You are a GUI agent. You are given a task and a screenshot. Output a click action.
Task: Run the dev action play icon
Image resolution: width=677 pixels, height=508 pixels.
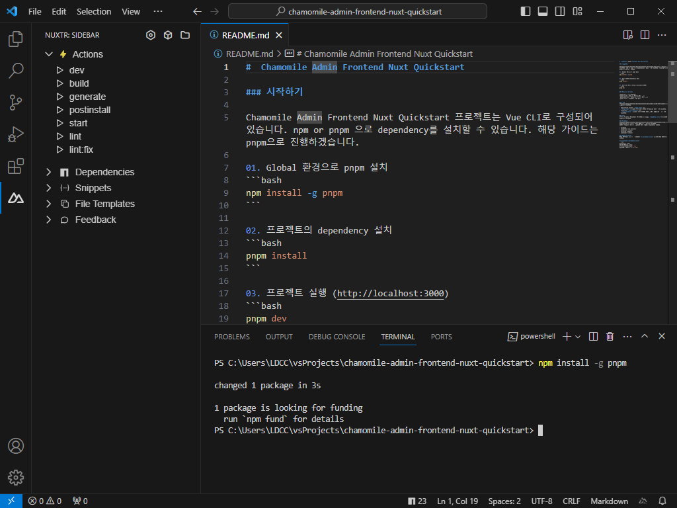pos(60,70)
